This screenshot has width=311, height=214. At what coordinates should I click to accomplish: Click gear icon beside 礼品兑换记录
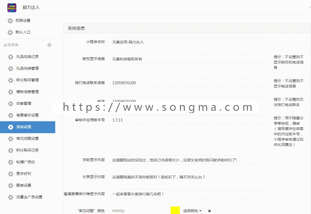click(x=11, y=57)
